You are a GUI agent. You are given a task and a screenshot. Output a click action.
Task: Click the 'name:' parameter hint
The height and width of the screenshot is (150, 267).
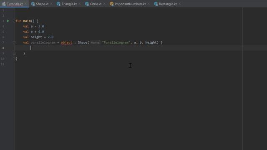click(95, 42)
